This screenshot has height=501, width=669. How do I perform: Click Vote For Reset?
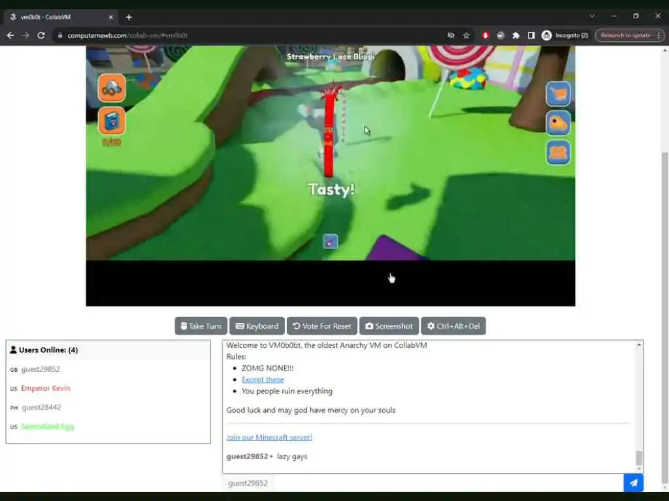click(322, 326)
